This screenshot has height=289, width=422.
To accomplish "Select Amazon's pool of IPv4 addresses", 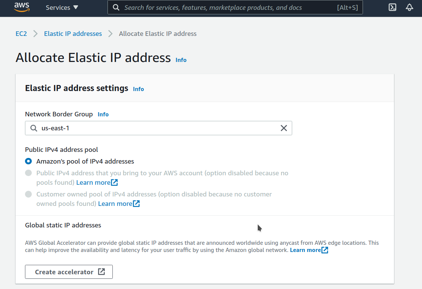I will click(x=28, y=161).
